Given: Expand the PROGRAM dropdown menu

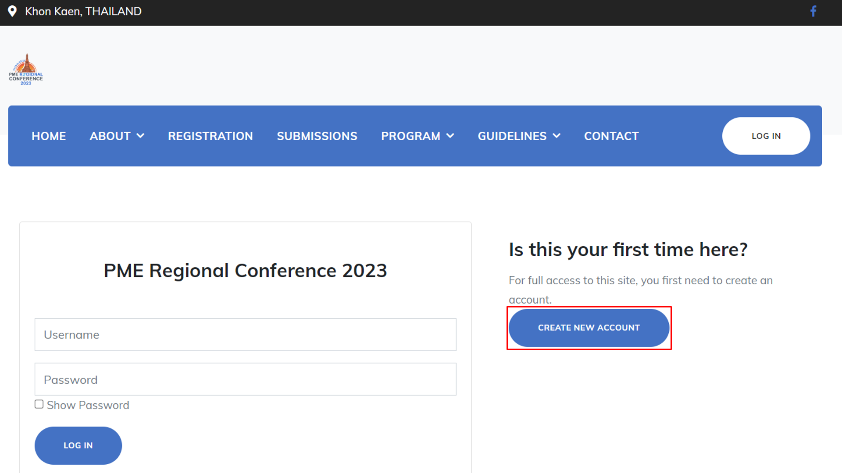Looking at the screenshot, I should (417, 136).
